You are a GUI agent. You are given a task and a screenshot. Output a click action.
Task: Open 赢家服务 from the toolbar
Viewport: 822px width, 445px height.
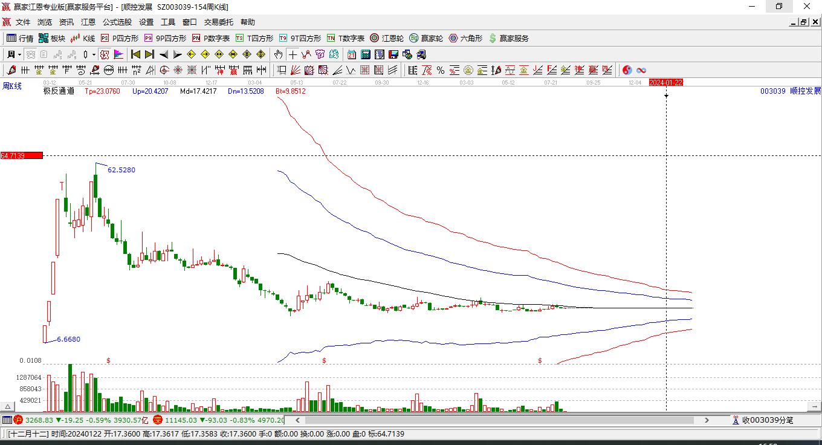509,38
